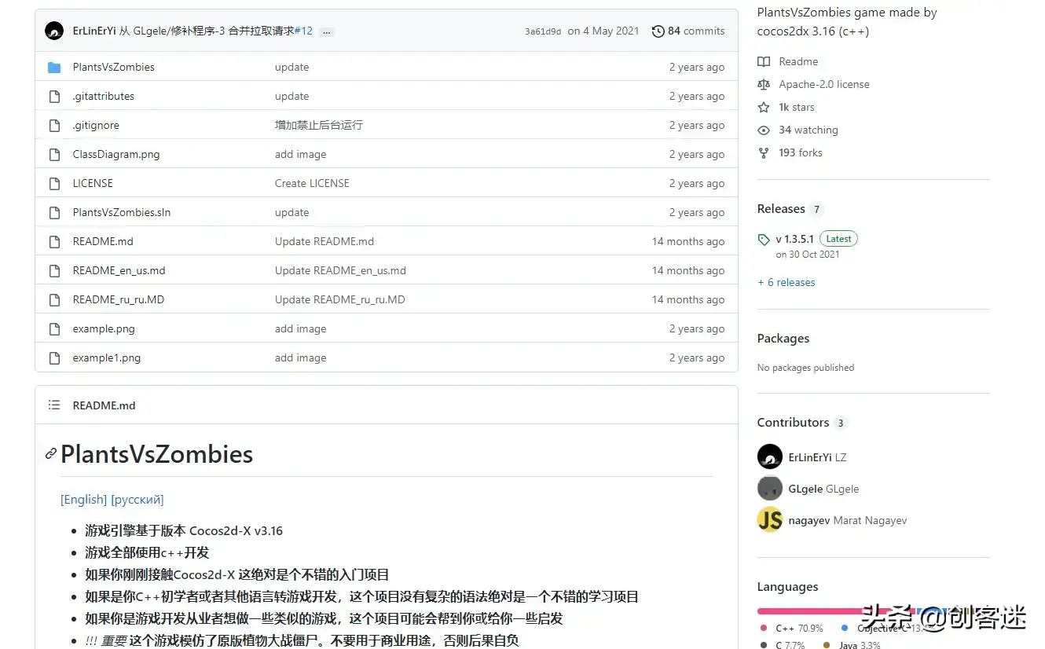This screenshot has width=1045, height=649.
Task: Click the eye icon for 34 watching
Action: tap(763, 130)
